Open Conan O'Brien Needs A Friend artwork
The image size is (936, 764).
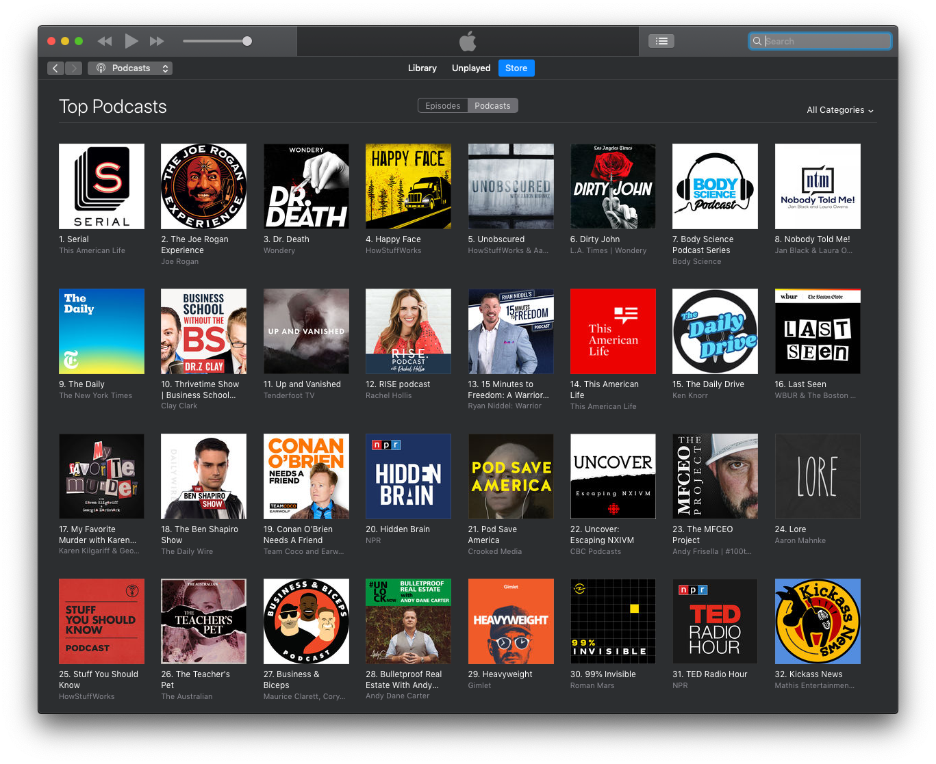pyautogui.click(x=306, y=476)
